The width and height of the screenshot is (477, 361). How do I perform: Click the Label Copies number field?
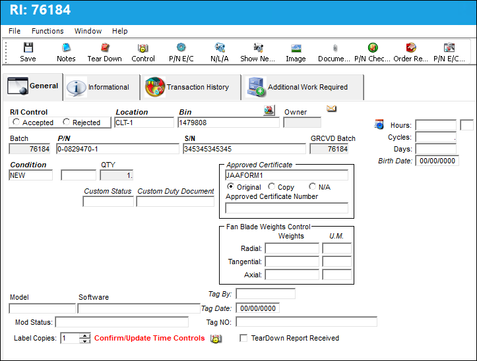[x=70, y=338]
